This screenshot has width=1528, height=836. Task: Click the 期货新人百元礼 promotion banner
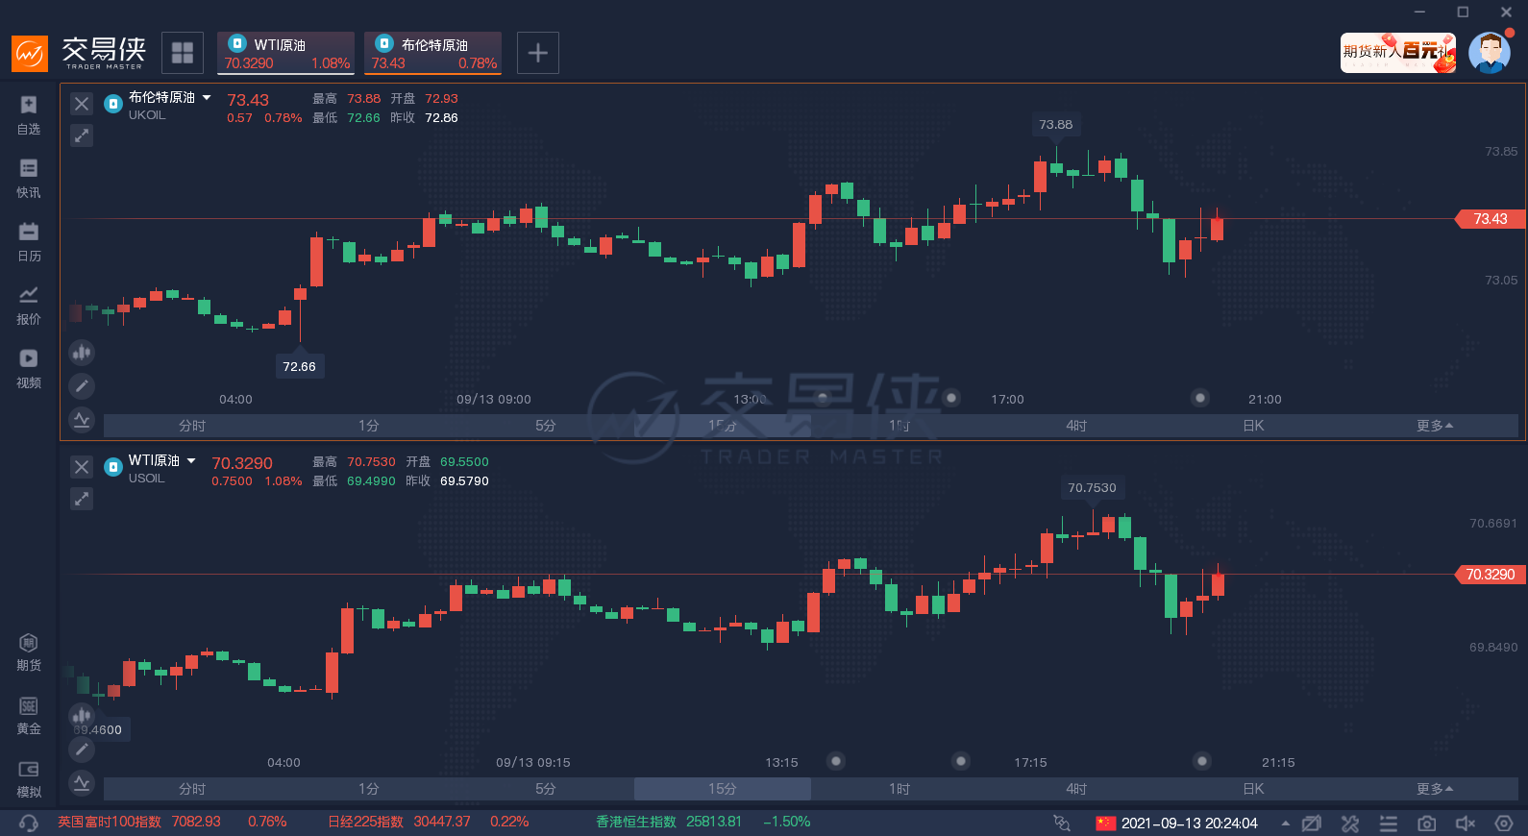1397,52
